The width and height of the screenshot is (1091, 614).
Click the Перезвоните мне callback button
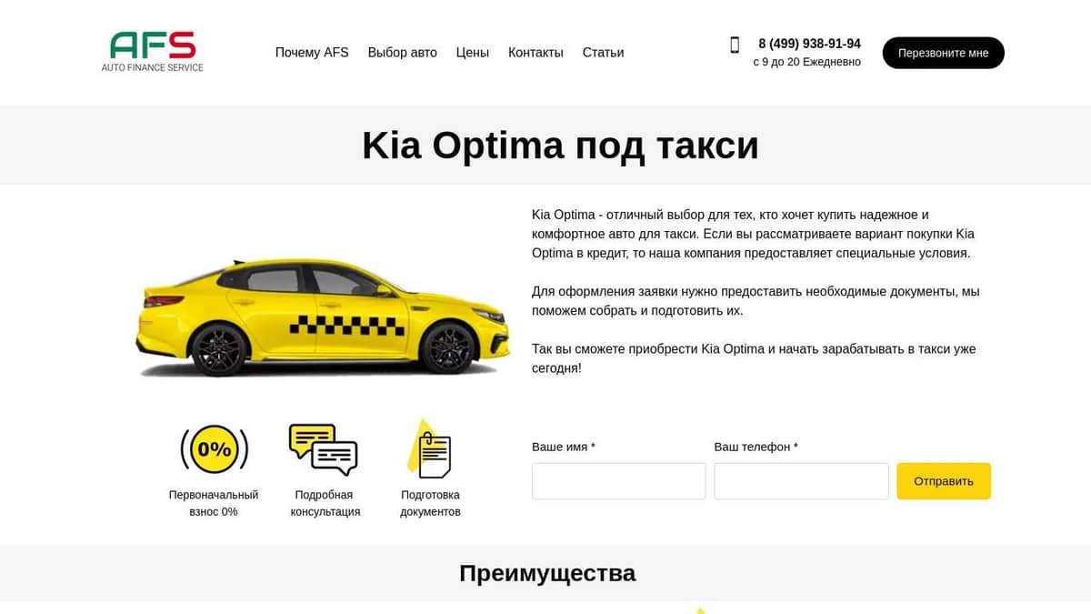[944, 53]
